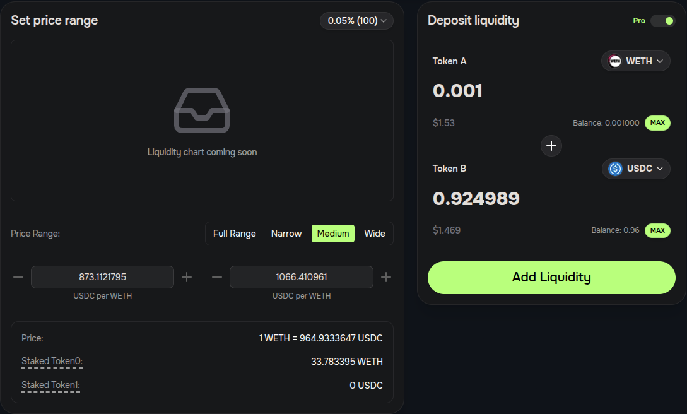
Task: Select the Full Range price option
Action: click(234, 234)
